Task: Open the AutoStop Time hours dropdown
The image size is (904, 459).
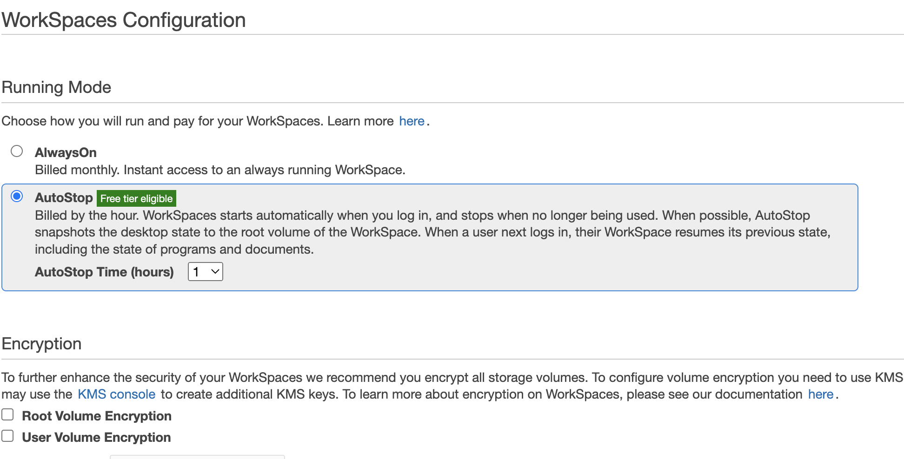Action: coord(206,272)
